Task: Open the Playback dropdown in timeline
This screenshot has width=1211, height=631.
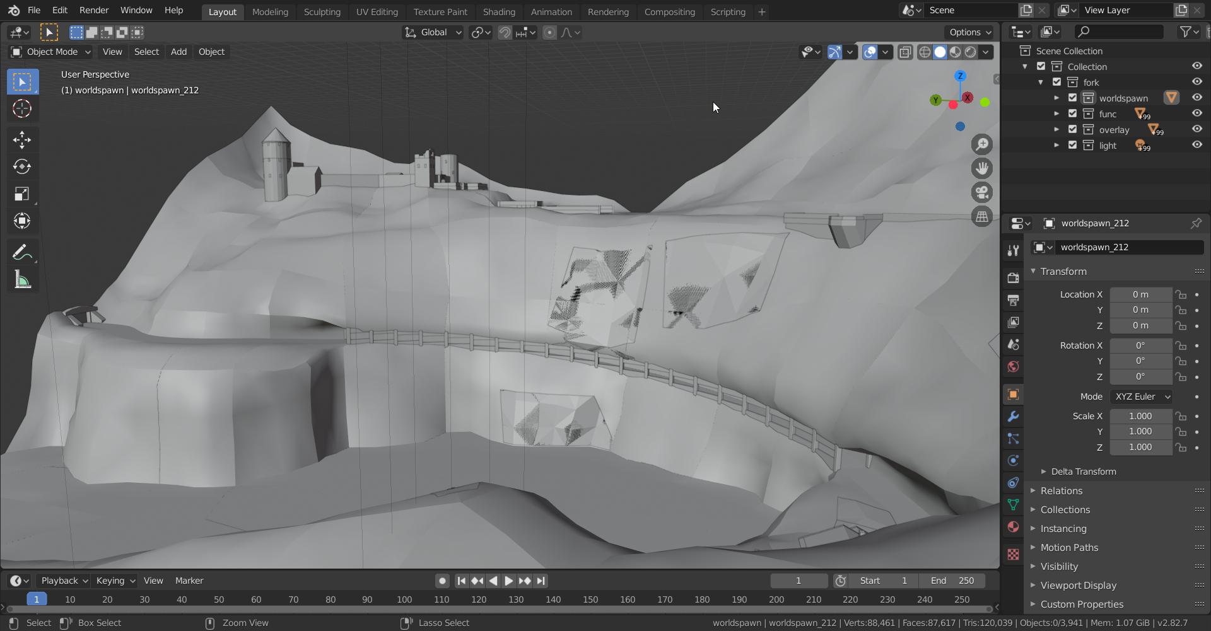Action: pyautogui.click(x=64, y=581)
